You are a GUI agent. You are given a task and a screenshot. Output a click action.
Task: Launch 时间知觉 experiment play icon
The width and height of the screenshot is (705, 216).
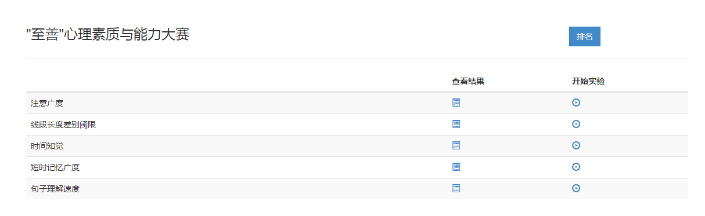point(576,145)
